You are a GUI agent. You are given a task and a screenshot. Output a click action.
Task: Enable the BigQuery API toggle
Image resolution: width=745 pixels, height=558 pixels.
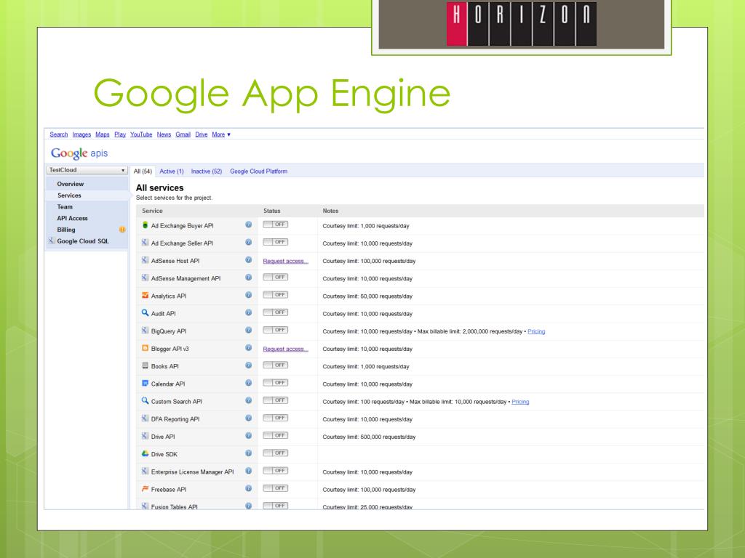(x=276, y=330)
